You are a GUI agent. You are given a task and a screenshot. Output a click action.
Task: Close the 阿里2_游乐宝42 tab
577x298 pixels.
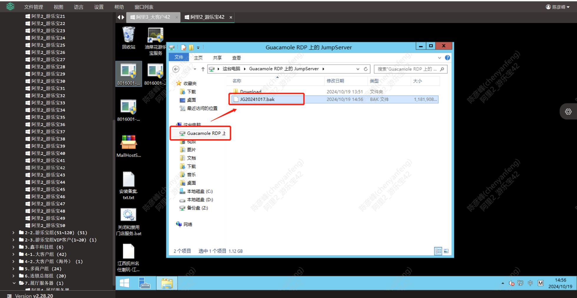(x=231, y=17)
